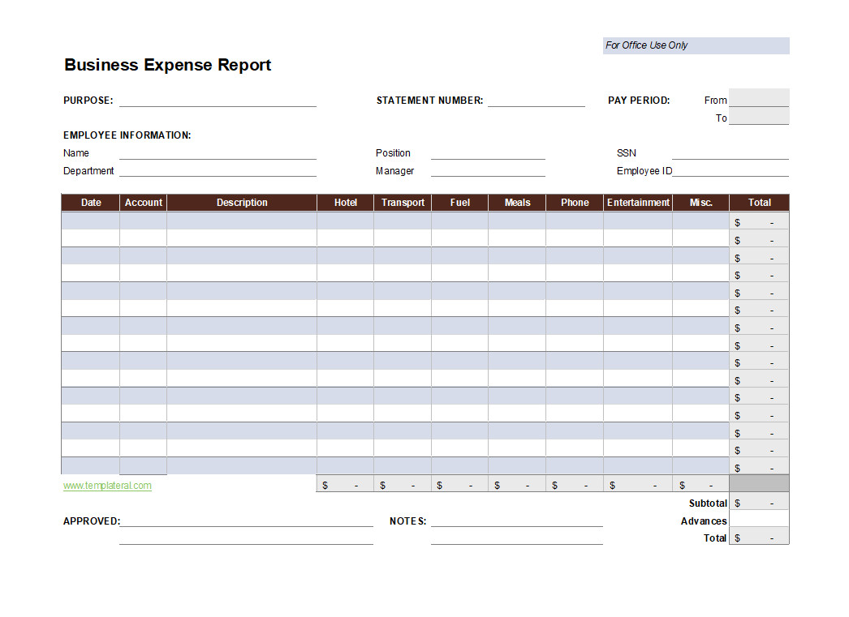Click the For Office Use Only box
Image resolution: width=849 pixels, height=617 pixels.
[696, 45]
